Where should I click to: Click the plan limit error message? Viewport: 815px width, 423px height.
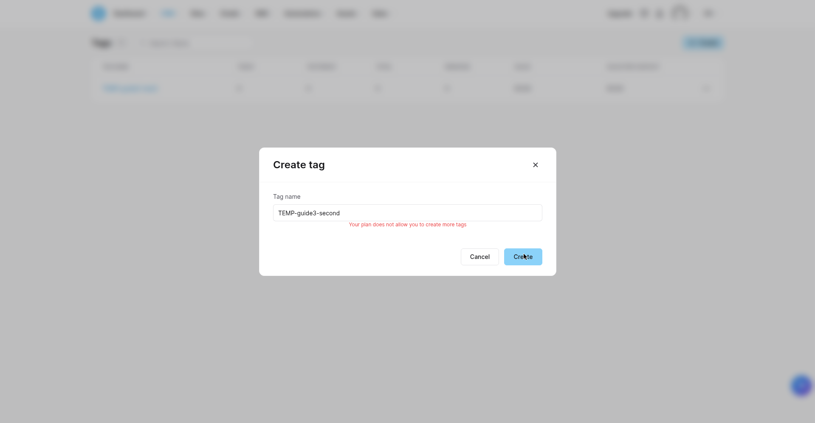click(x=407, y=225)
